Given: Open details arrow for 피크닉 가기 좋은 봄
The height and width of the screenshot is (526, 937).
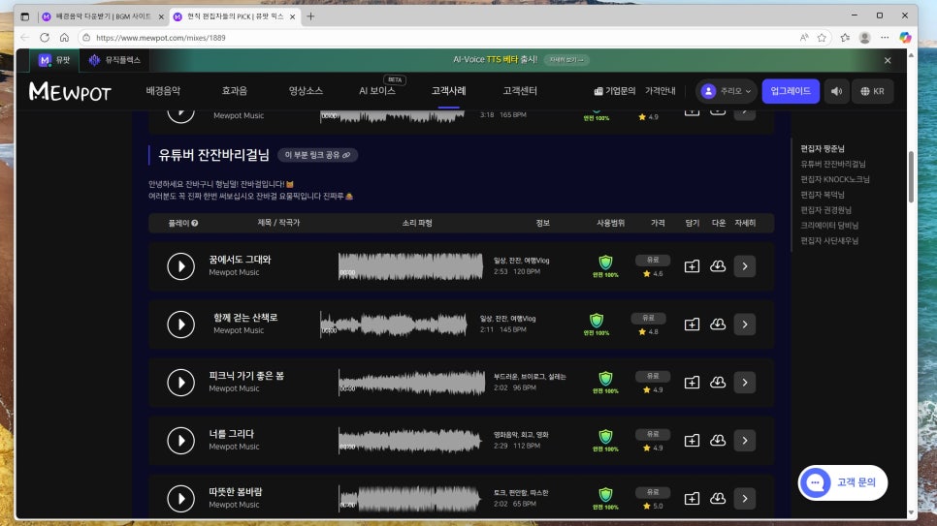Looking at the screenshot, I should [745, 382].
